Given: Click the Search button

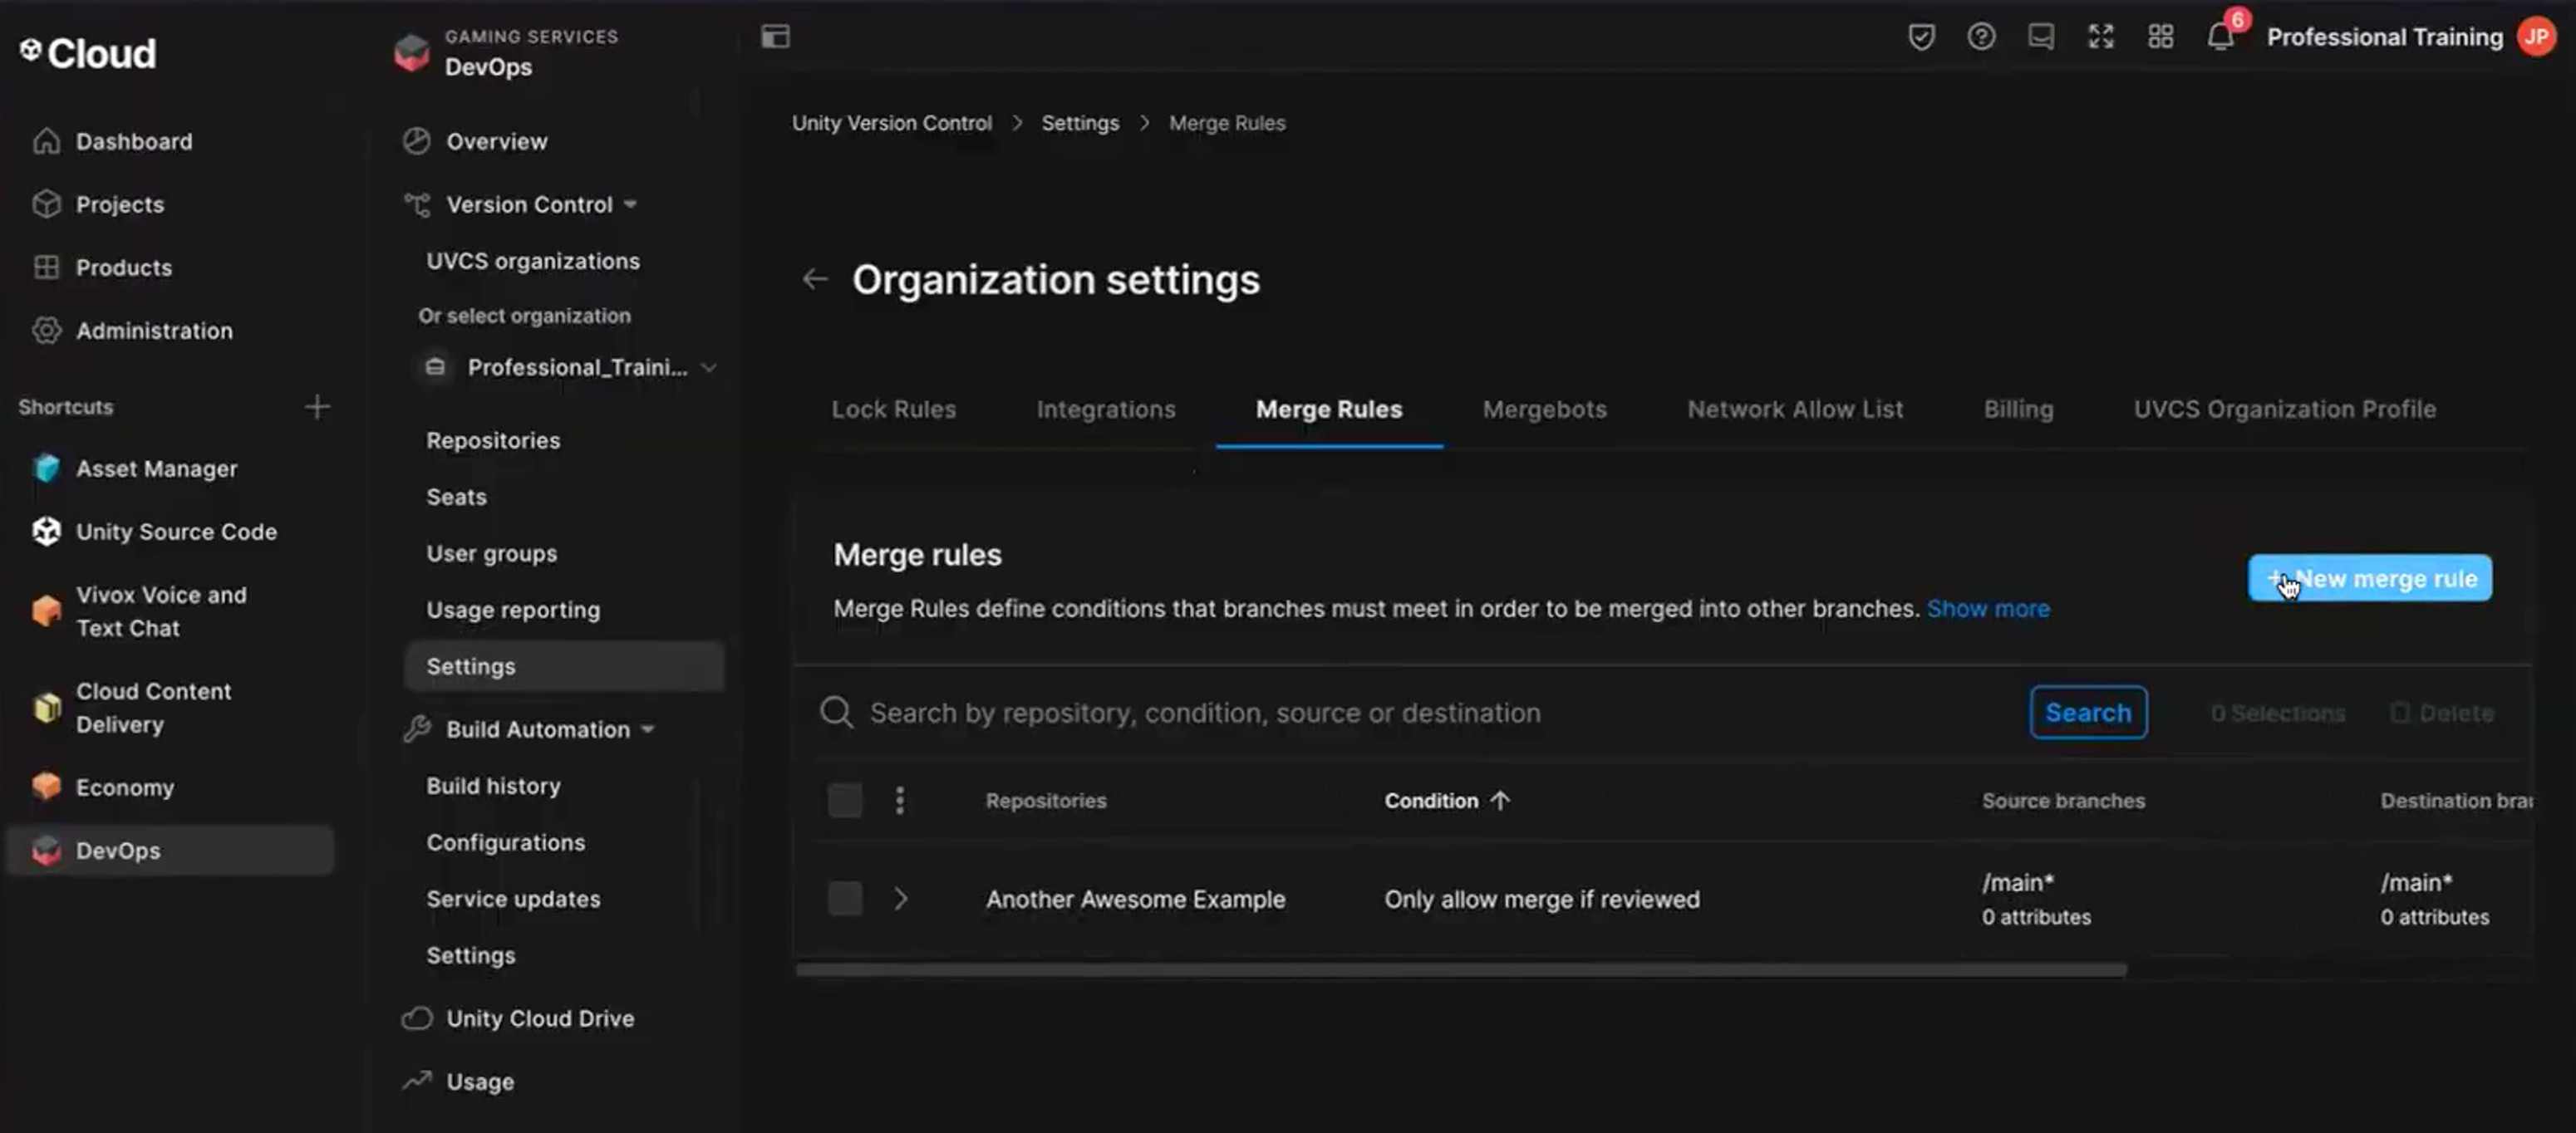Looking at the screenshot, I should pos(2087,712).
